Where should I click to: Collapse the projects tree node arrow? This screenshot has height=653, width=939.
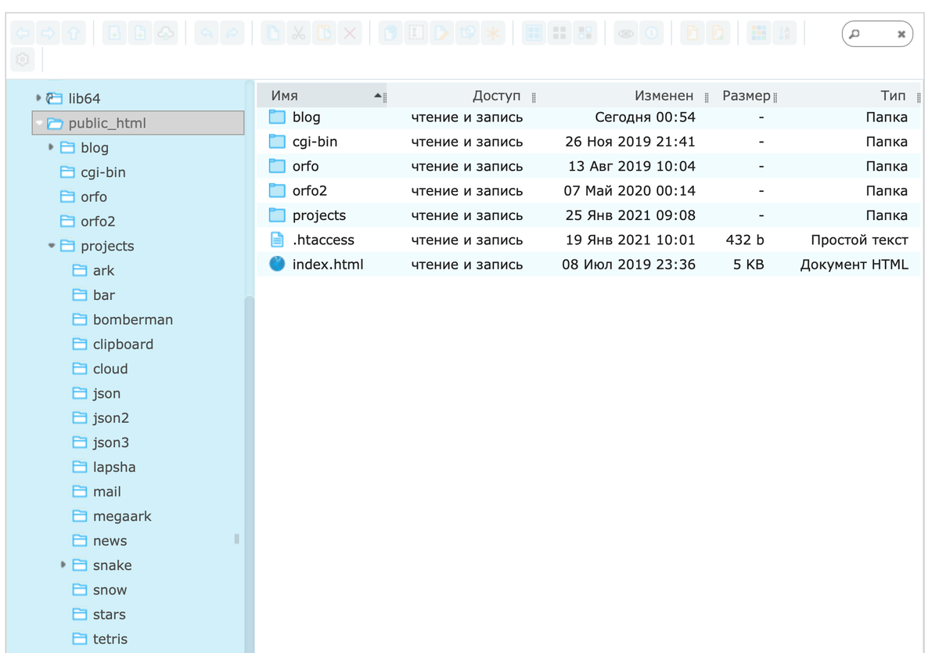[52, 246]
